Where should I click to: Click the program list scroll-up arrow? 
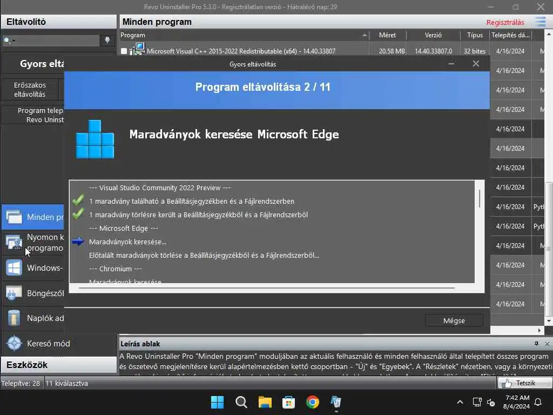(549, 34)
